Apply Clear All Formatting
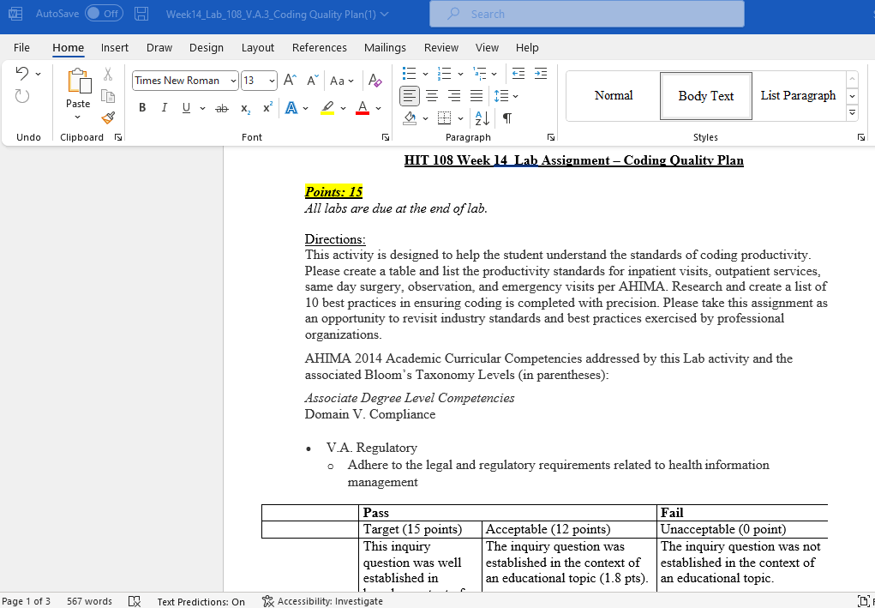The height and width of the screenshot is (608, 875). coord(375,79)
